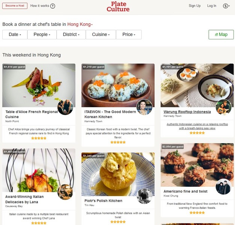Open Warung Rooftop Indonesia title link
Screen dimensions: 235x225
click(x=187, y=112)
